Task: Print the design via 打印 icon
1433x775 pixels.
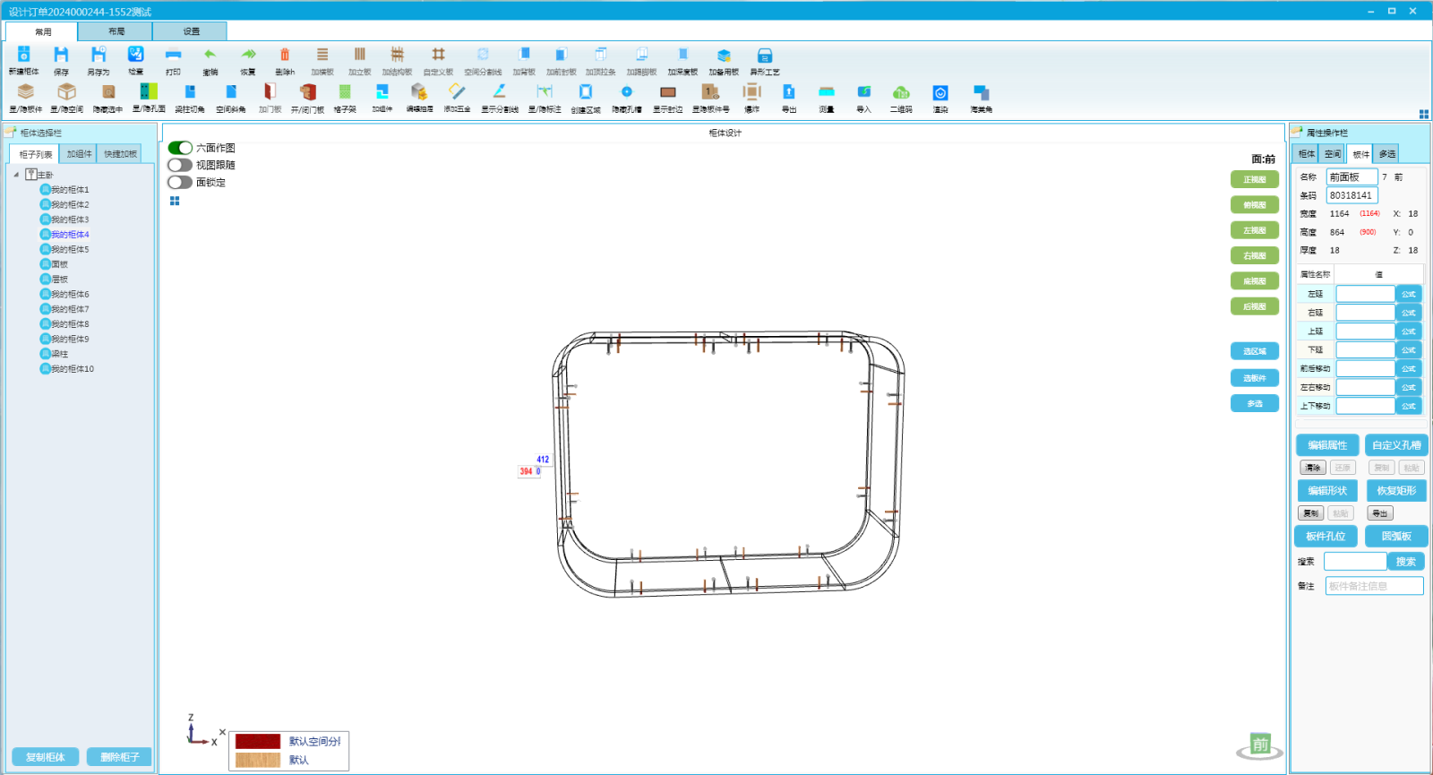Action: tap(173, 55)
